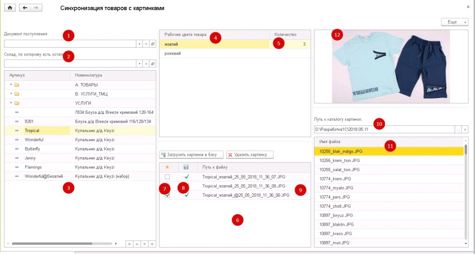The height and width of the screenshot is (254, 475).
Task: Toggle checkbox for Tropical_жовтий_25_05_2018_11_36_07.JPG
Action: click(167, 177)
